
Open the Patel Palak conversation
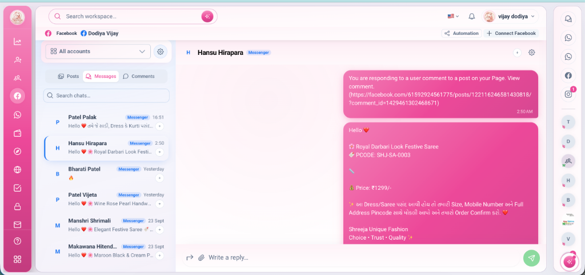(x=106, y=122)
